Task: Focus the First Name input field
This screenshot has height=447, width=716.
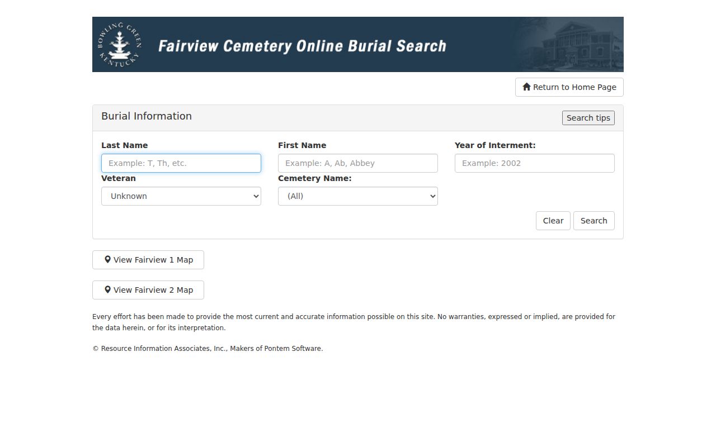Action: (x=358, y=163)
